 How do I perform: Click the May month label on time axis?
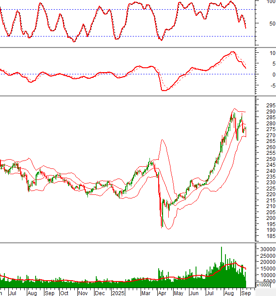pos(179,293)
